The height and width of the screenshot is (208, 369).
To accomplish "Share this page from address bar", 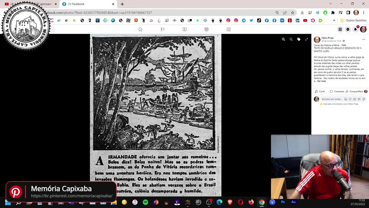I will (285, 13).
